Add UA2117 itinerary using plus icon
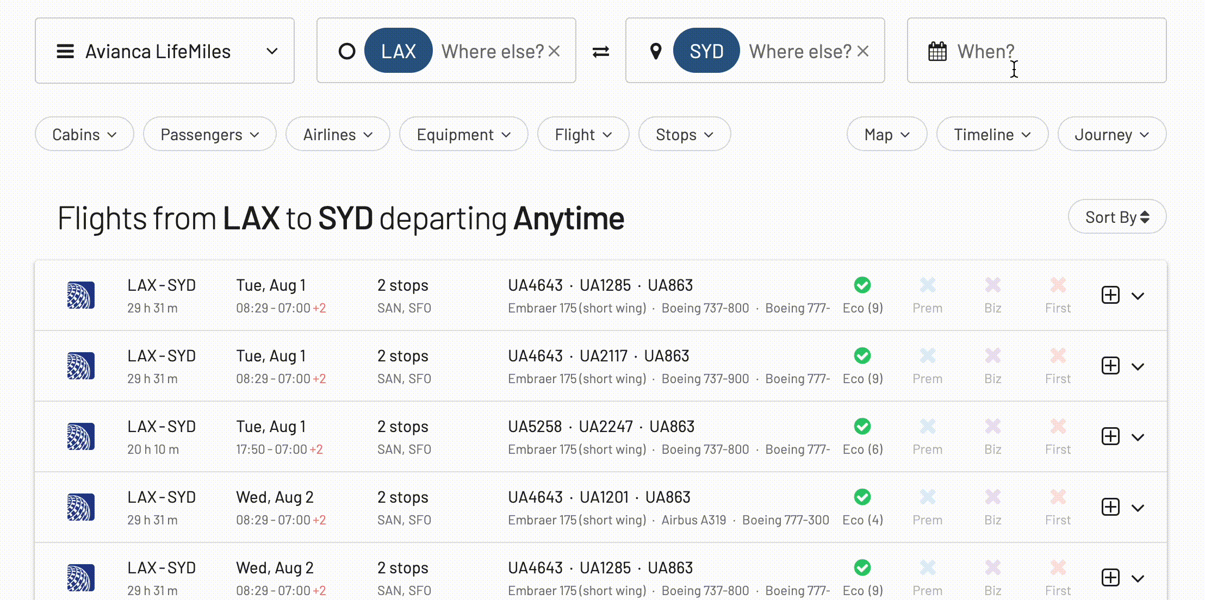 pyautogui.click(x=1110, y=366)
